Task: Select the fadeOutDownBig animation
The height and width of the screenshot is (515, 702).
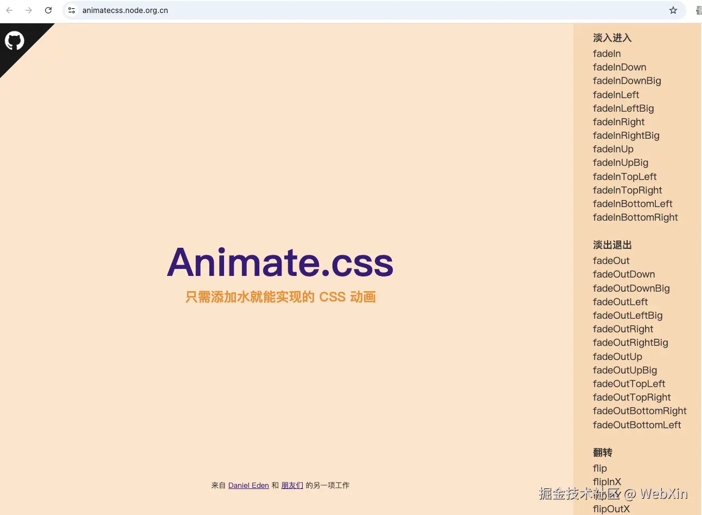Action: 631,288
